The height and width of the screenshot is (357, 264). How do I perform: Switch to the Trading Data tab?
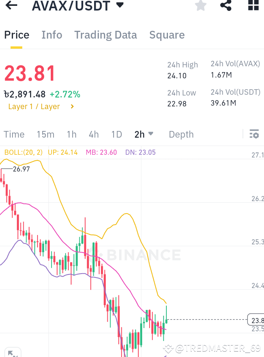(x=105, y=35)
